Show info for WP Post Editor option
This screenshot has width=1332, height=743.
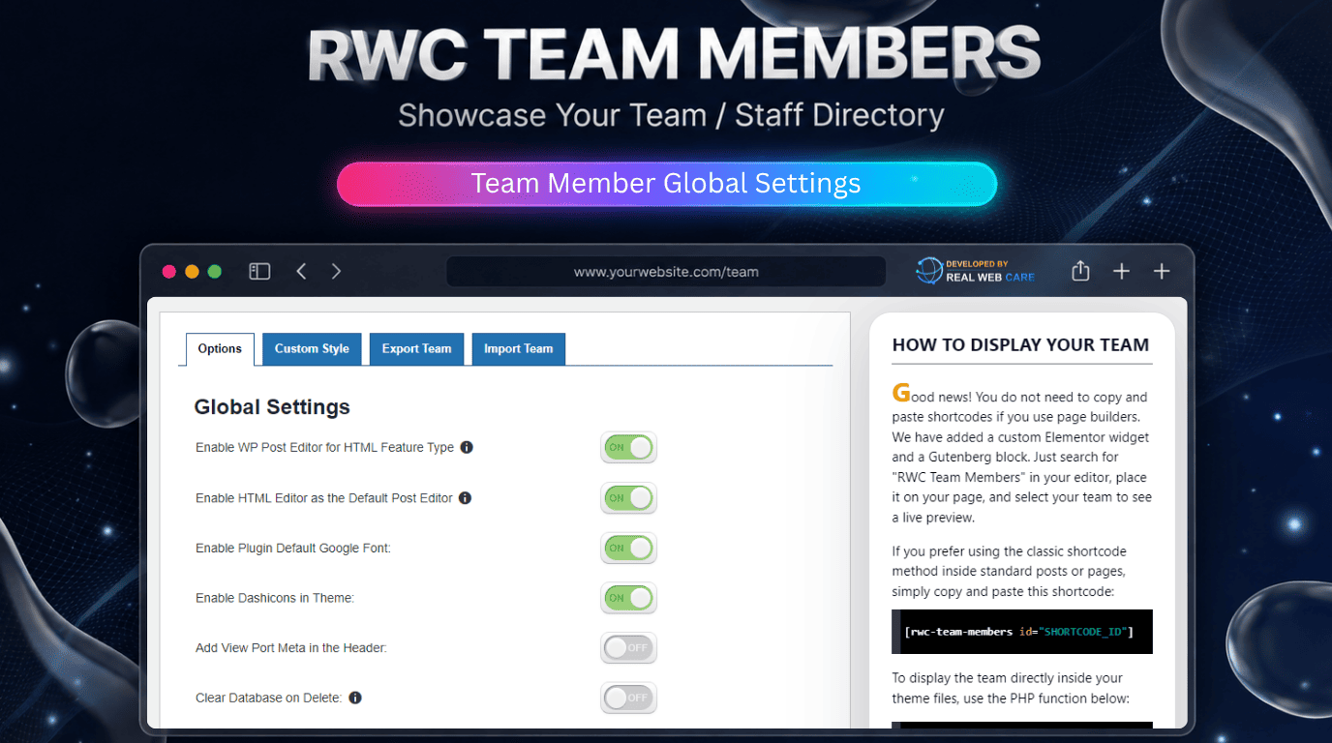[467, 447]
